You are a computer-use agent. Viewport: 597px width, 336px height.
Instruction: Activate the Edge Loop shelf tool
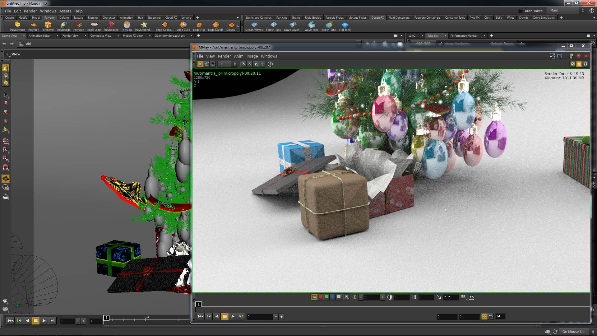click(94, 26)
